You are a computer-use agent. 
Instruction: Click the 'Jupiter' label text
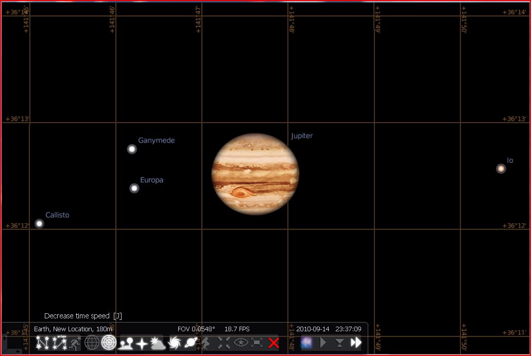[x=302, y=136]
